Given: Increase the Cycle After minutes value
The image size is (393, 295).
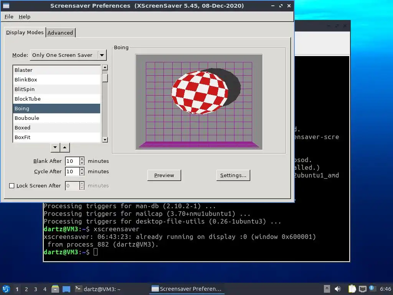Looking at the screenshot, I should (x=82, y=169).
